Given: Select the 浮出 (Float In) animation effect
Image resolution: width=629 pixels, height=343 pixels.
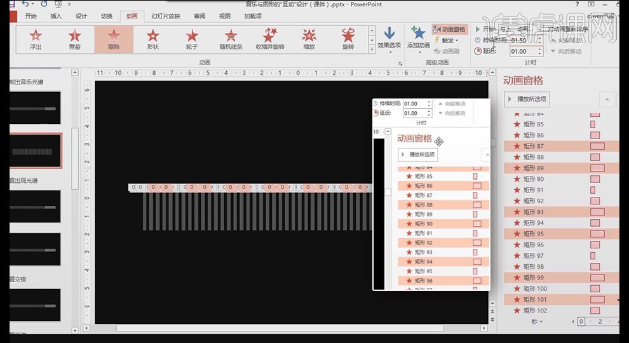Looking at the screenshot, I should click(x=36, y=39).
